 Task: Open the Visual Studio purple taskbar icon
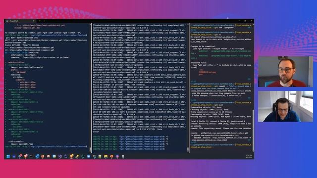[x=60, y=156]
